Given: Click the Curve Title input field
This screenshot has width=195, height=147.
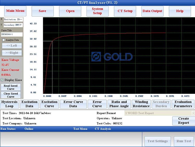Looking at the screenshot, I should (12, 34).
